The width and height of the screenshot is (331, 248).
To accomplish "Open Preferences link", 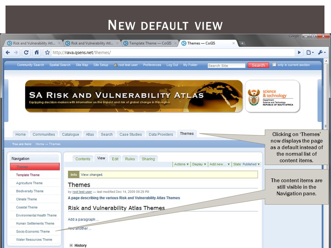I will [x=152, y=65].
